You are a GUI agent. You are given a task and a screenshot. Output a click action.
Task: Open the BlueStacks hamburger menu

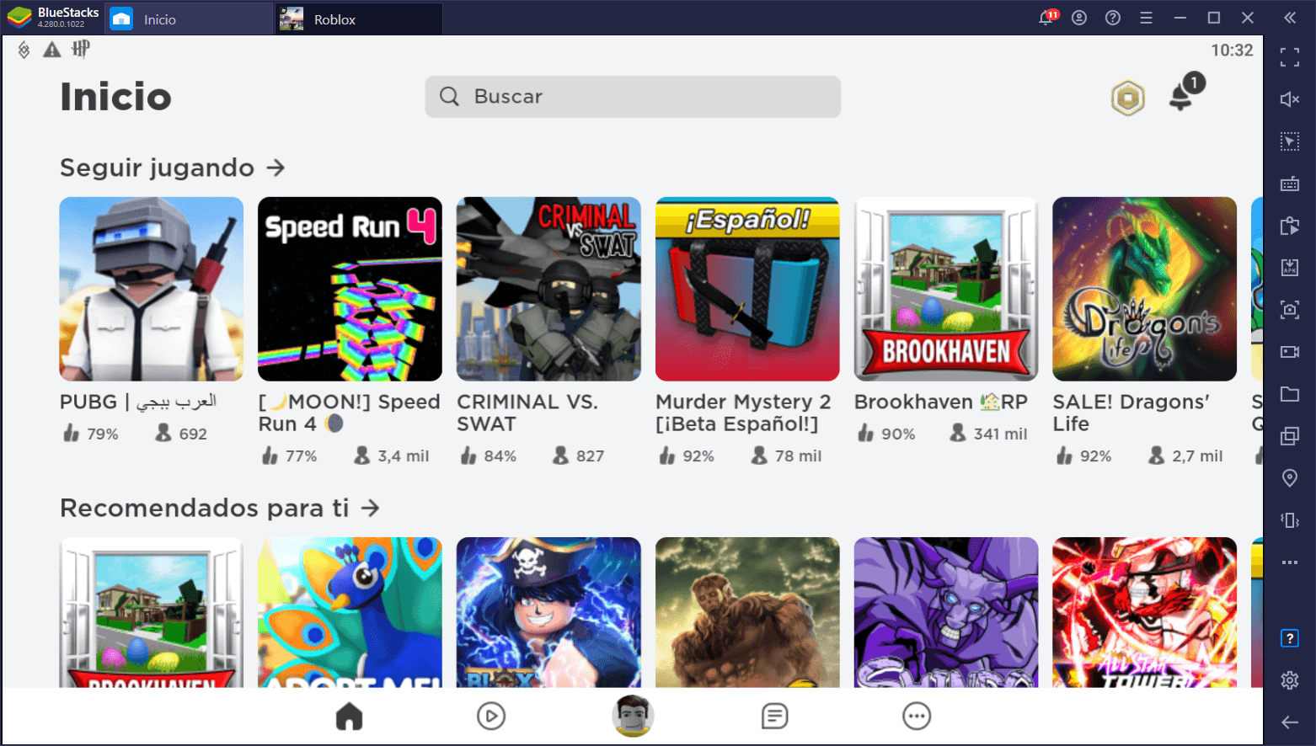[1146, 18]
